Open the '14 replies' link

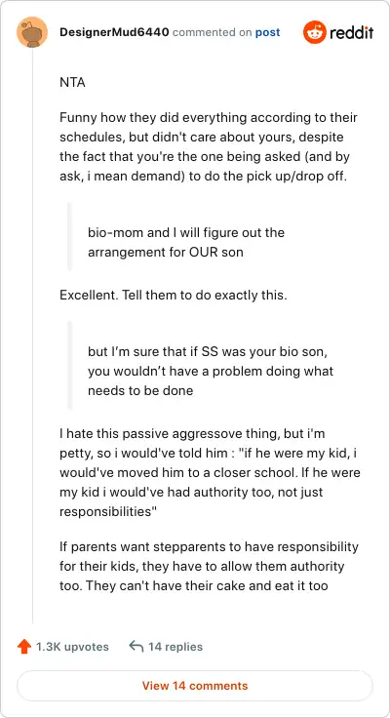[175, 647]
